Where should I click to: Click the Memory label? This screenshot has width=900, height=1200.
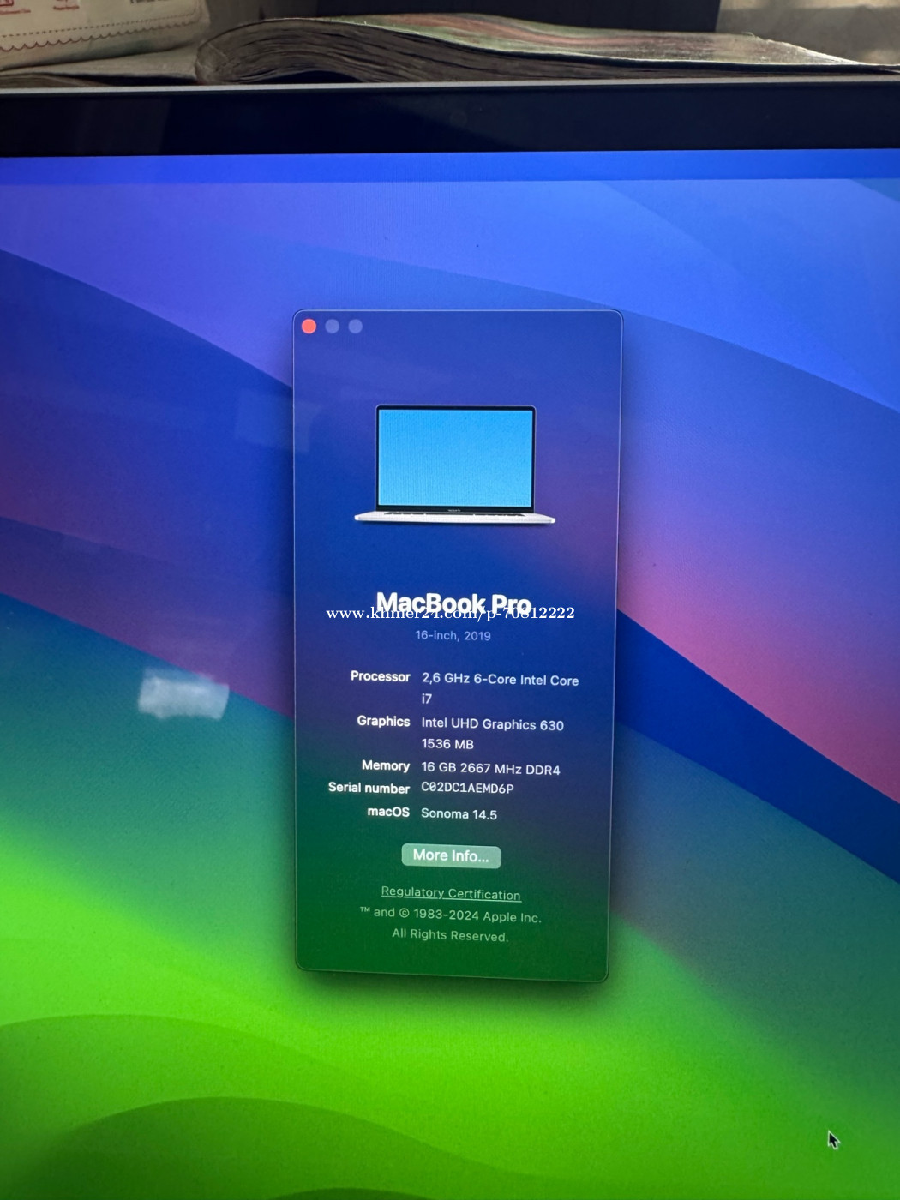(x=386, y=765)
